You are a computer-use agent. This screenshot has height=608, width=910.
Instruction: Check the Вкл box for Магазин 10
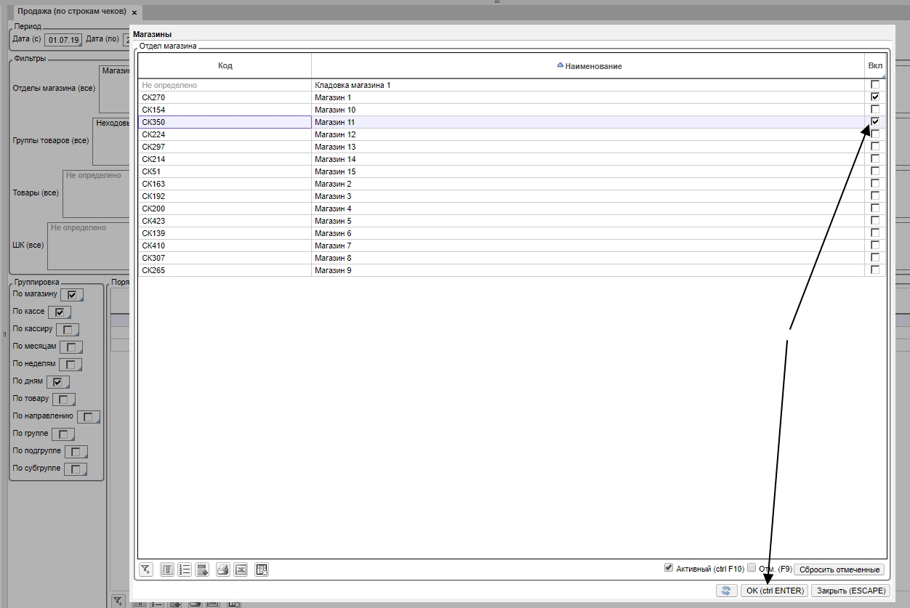point(875,110)
